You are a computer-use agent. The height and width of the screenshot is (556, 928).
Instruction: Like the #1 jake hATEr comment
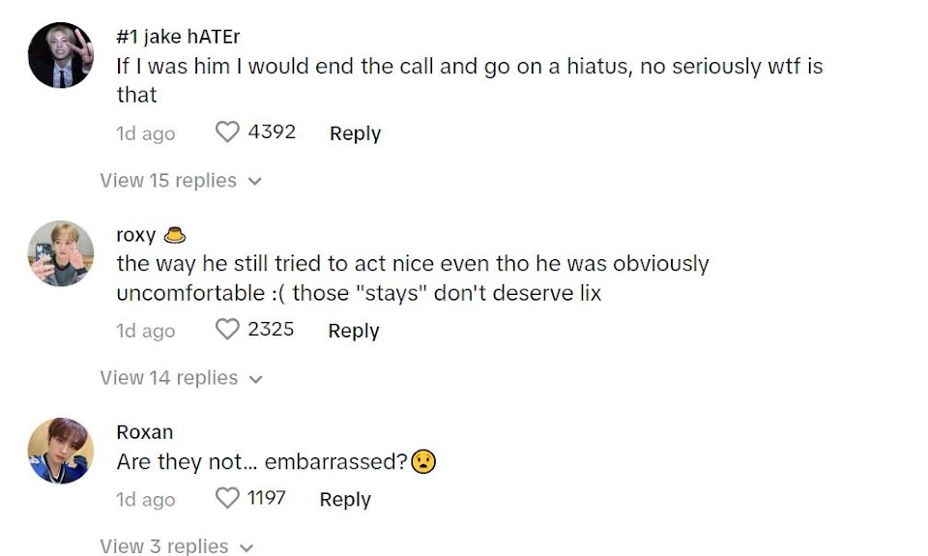[x=226, y=132]
